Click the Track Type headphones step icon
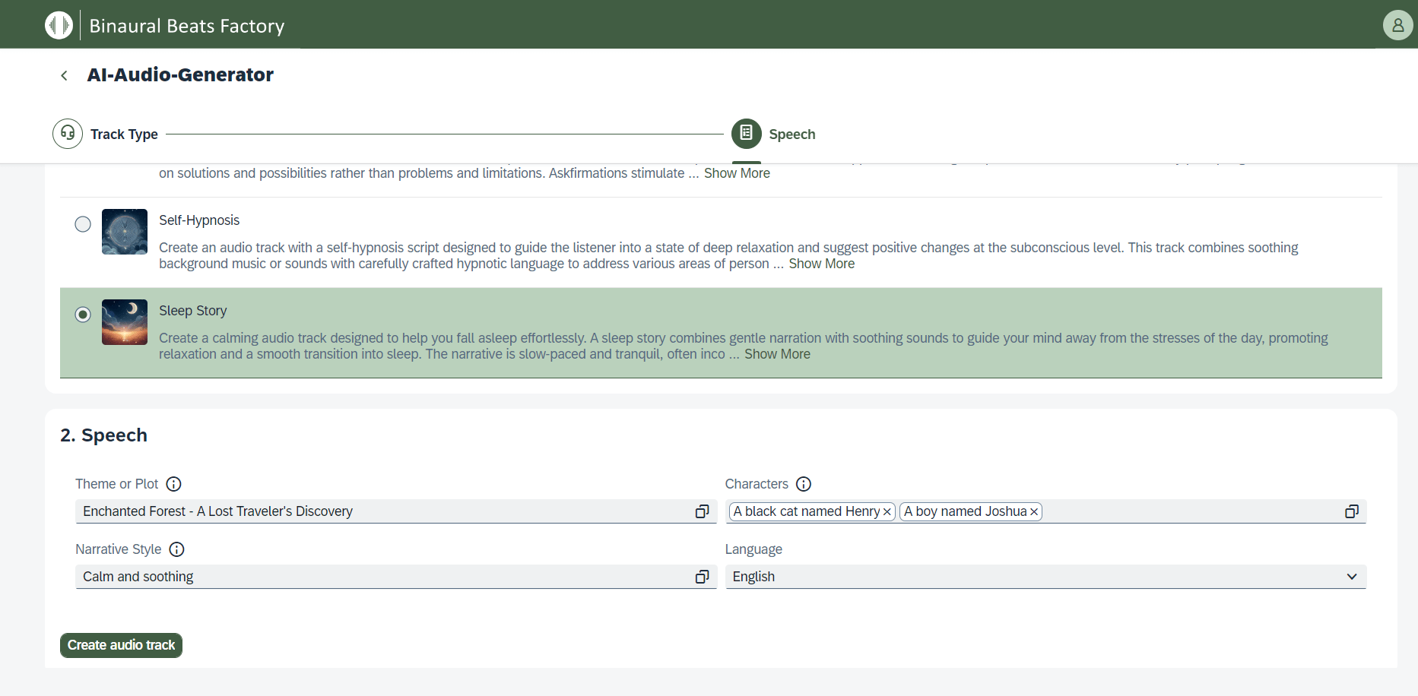1418x696 pixels. [68, 134]
